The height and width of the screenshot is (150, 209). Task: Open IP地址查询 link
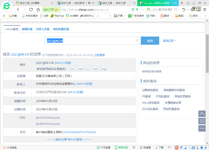pyautogui.click(x=163, y=96)
